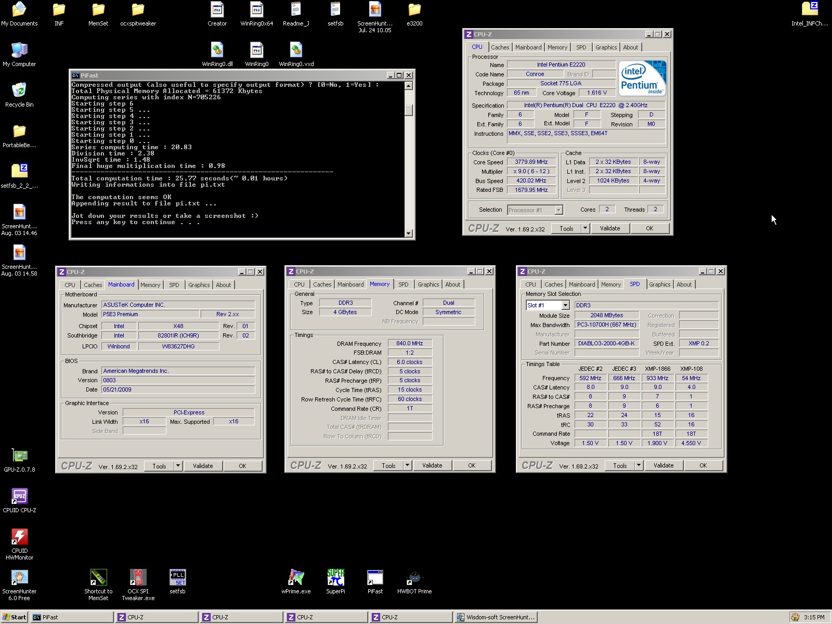This screenshot has width=832, height=624.
Task: Click the PiFast console scroll up arrow
Action: 409,86
